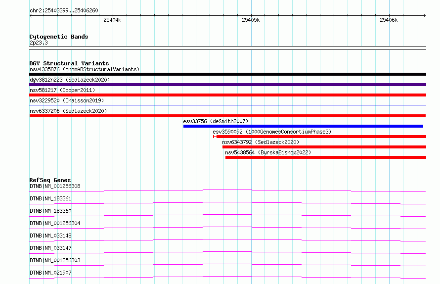Open DTNB|NM_001256304 transcript label
The image size is (440, 284).
(55, 223)
